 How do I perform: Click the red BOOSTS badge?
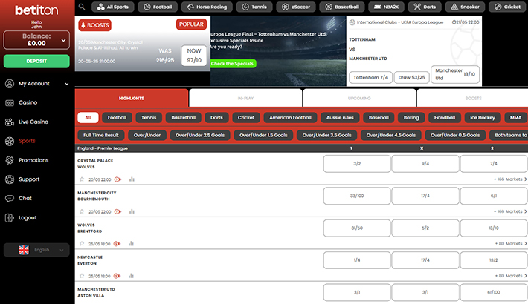click(94, 25)
